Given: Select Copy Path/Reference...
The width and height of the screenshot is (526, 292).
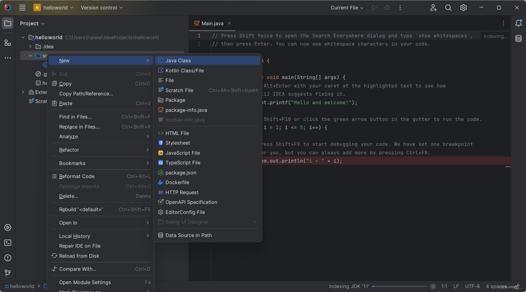Looking at the screenshot, I should tap(101, 94).
